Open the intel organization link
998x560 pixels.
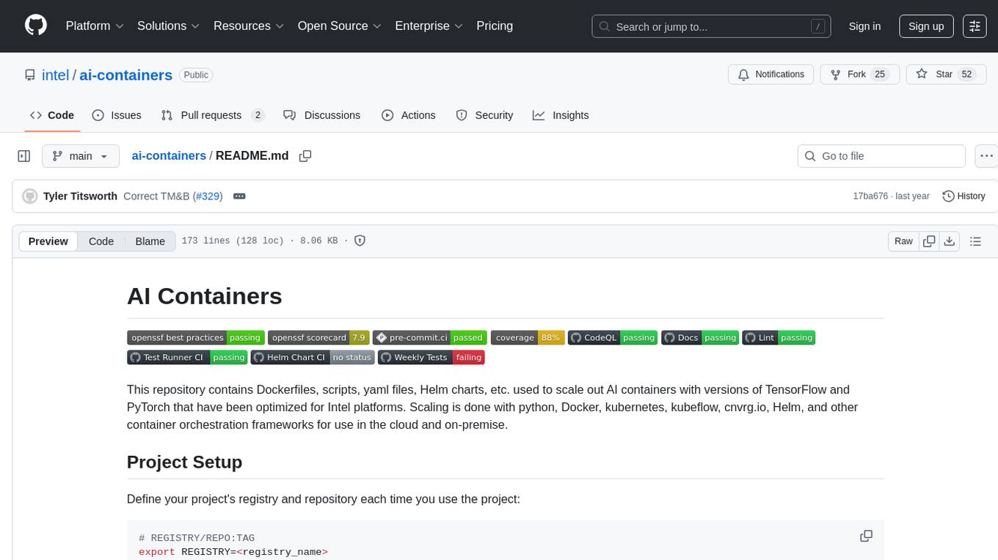[55, 75]
